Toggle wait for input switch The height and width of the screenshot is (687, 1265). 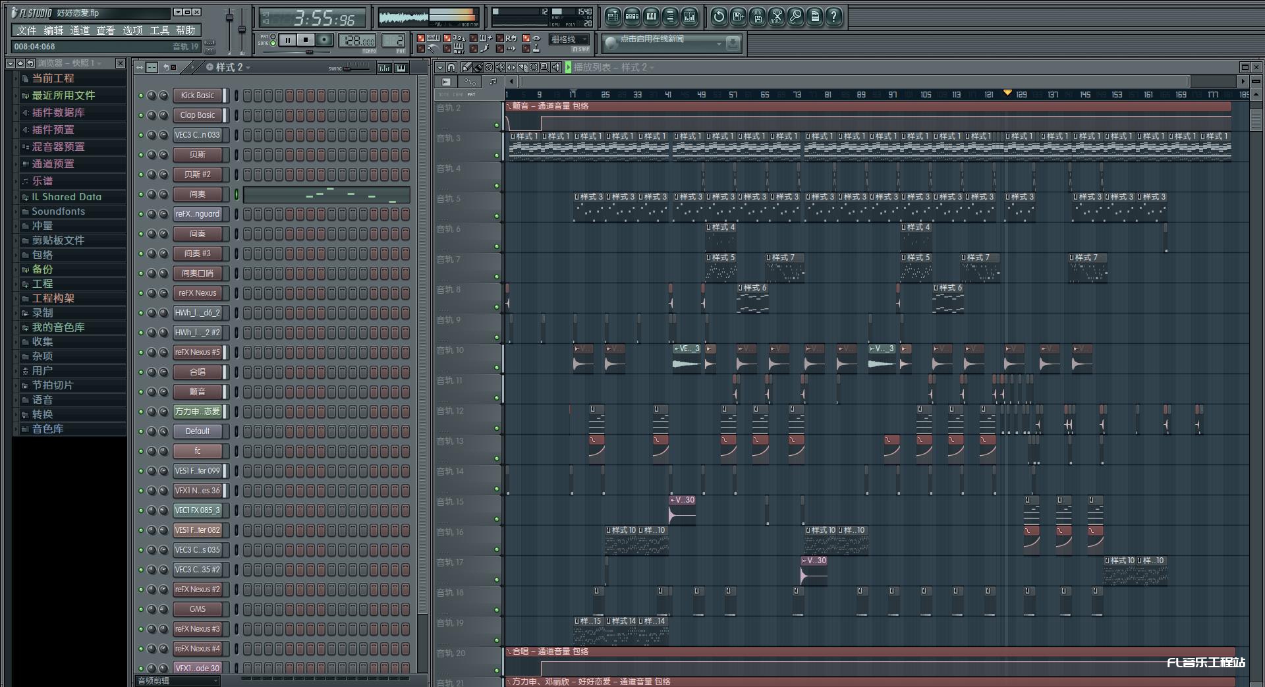447,49
